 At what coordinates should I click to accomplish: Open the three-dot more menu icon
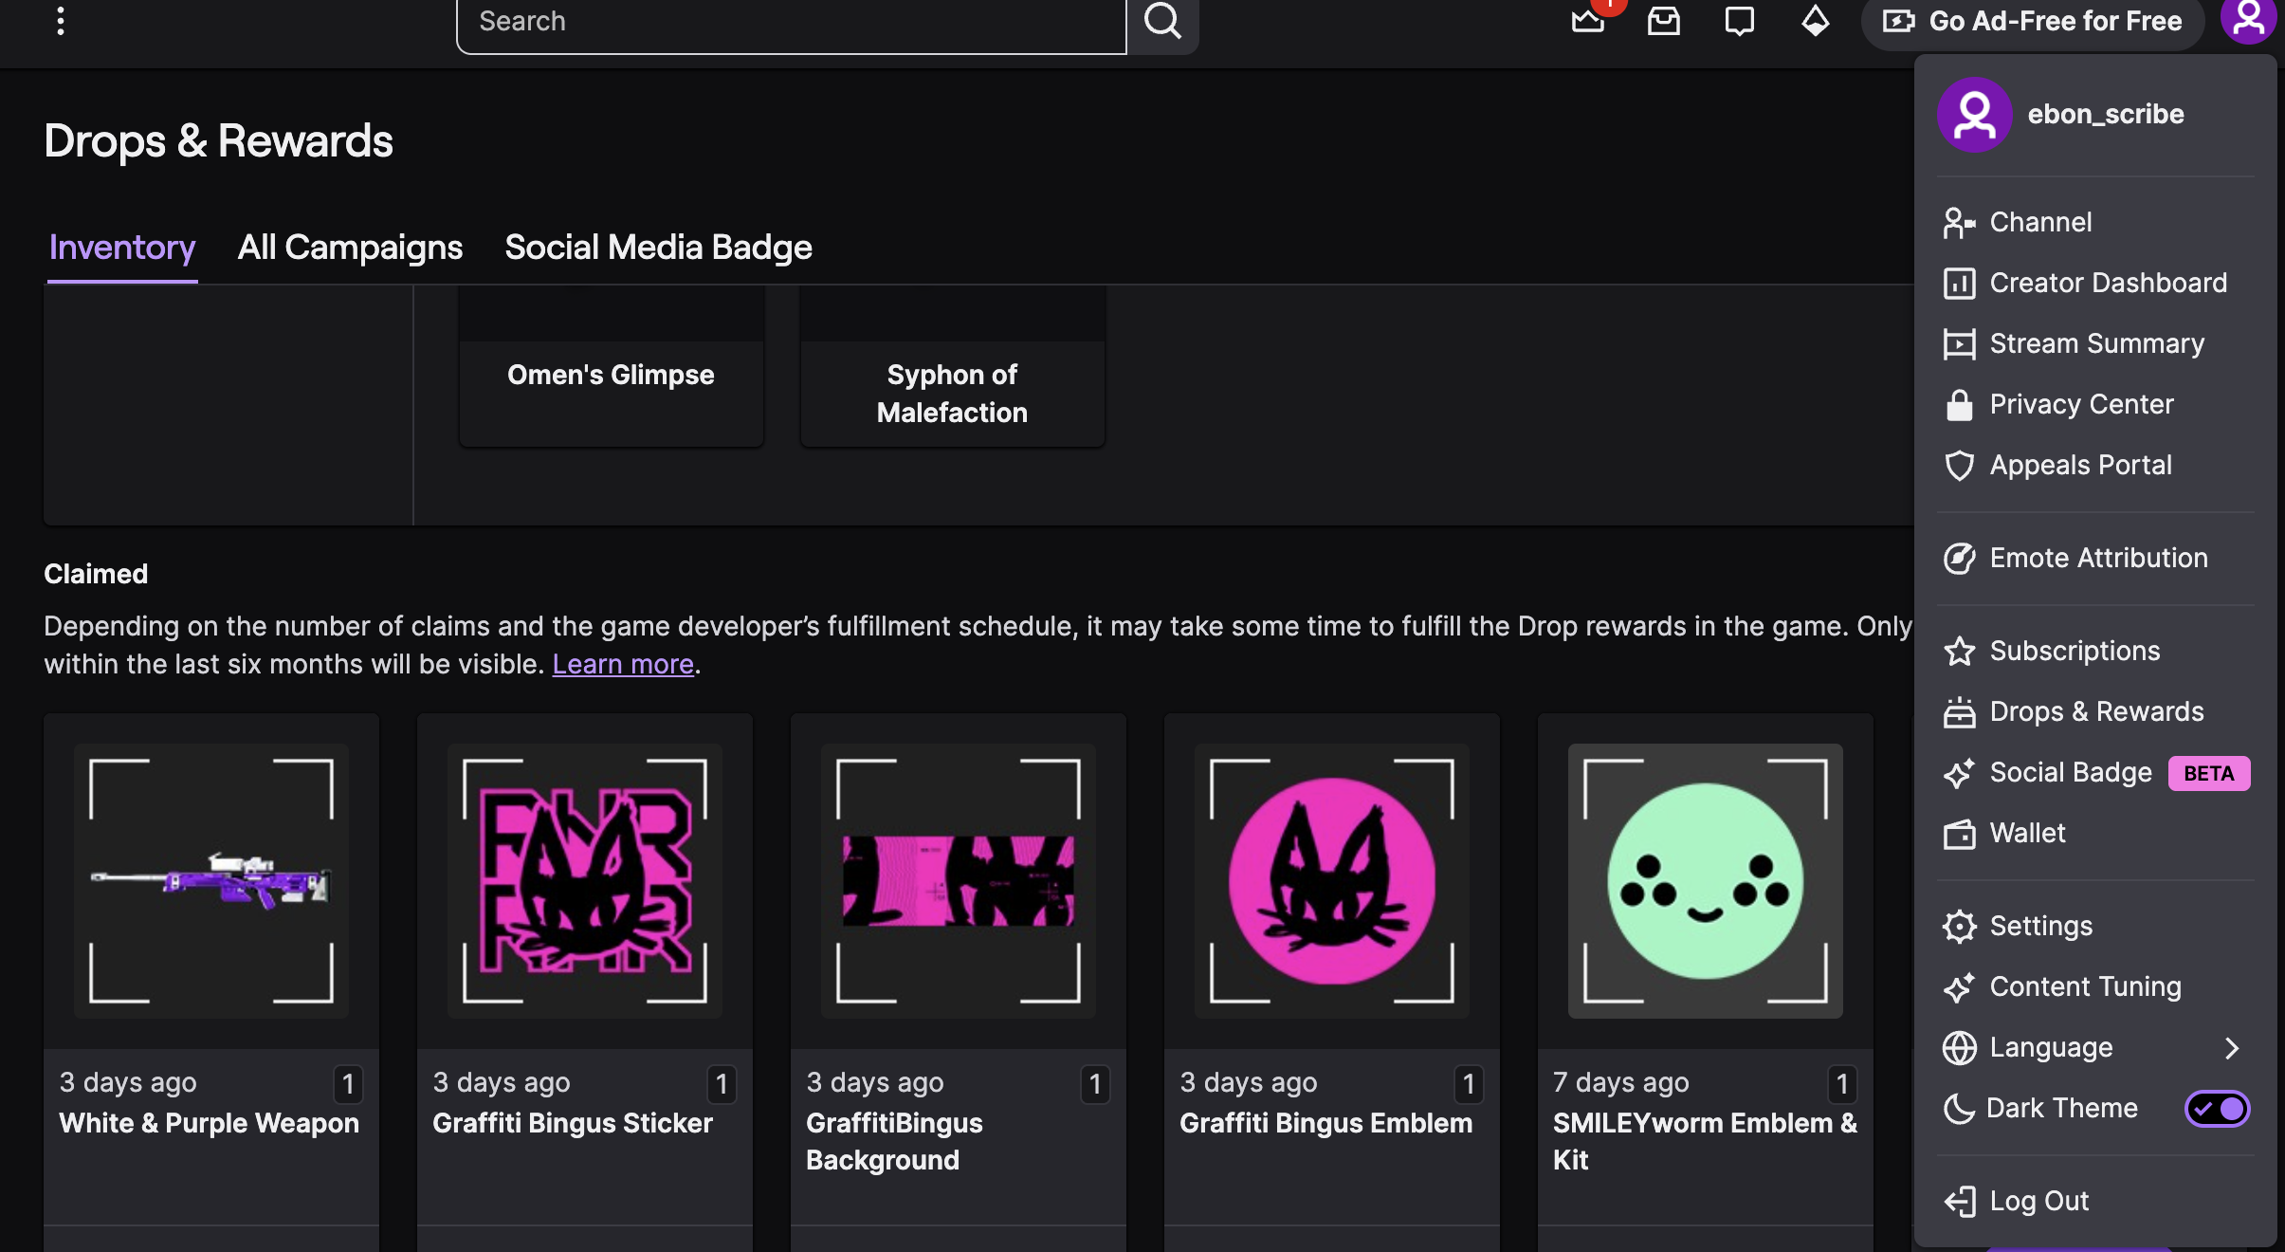click(61, 21)
